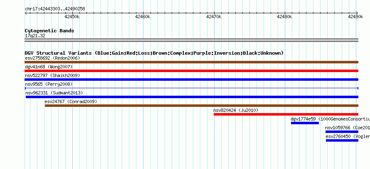Select the red dgv41n68 loss bar
The width and height of the screenshot is (370, 169).
191,71
